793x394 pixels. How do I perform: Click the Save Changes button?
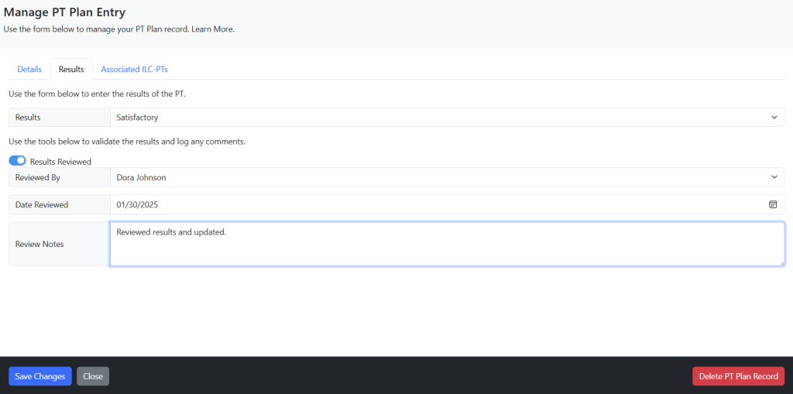(40, 376)
